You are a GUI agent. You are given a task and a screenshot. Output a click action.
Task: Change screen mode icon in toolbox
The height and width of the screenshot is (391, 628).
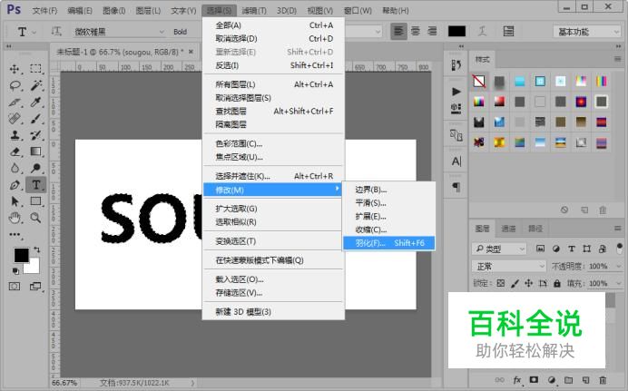(x=35, y=286)
